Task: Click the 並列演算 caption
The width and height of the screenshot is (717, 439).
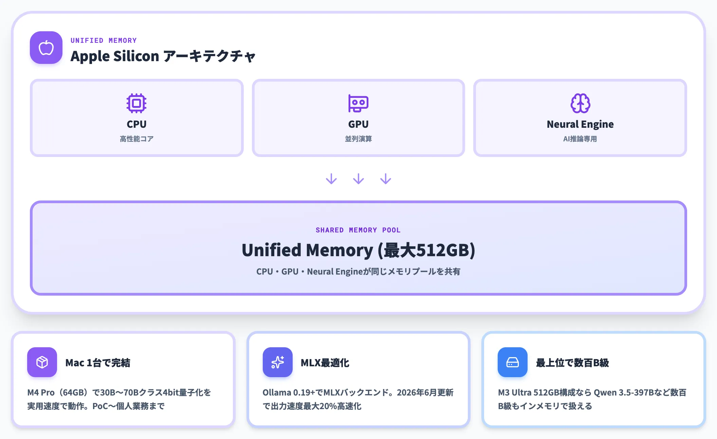Action: 358,139
